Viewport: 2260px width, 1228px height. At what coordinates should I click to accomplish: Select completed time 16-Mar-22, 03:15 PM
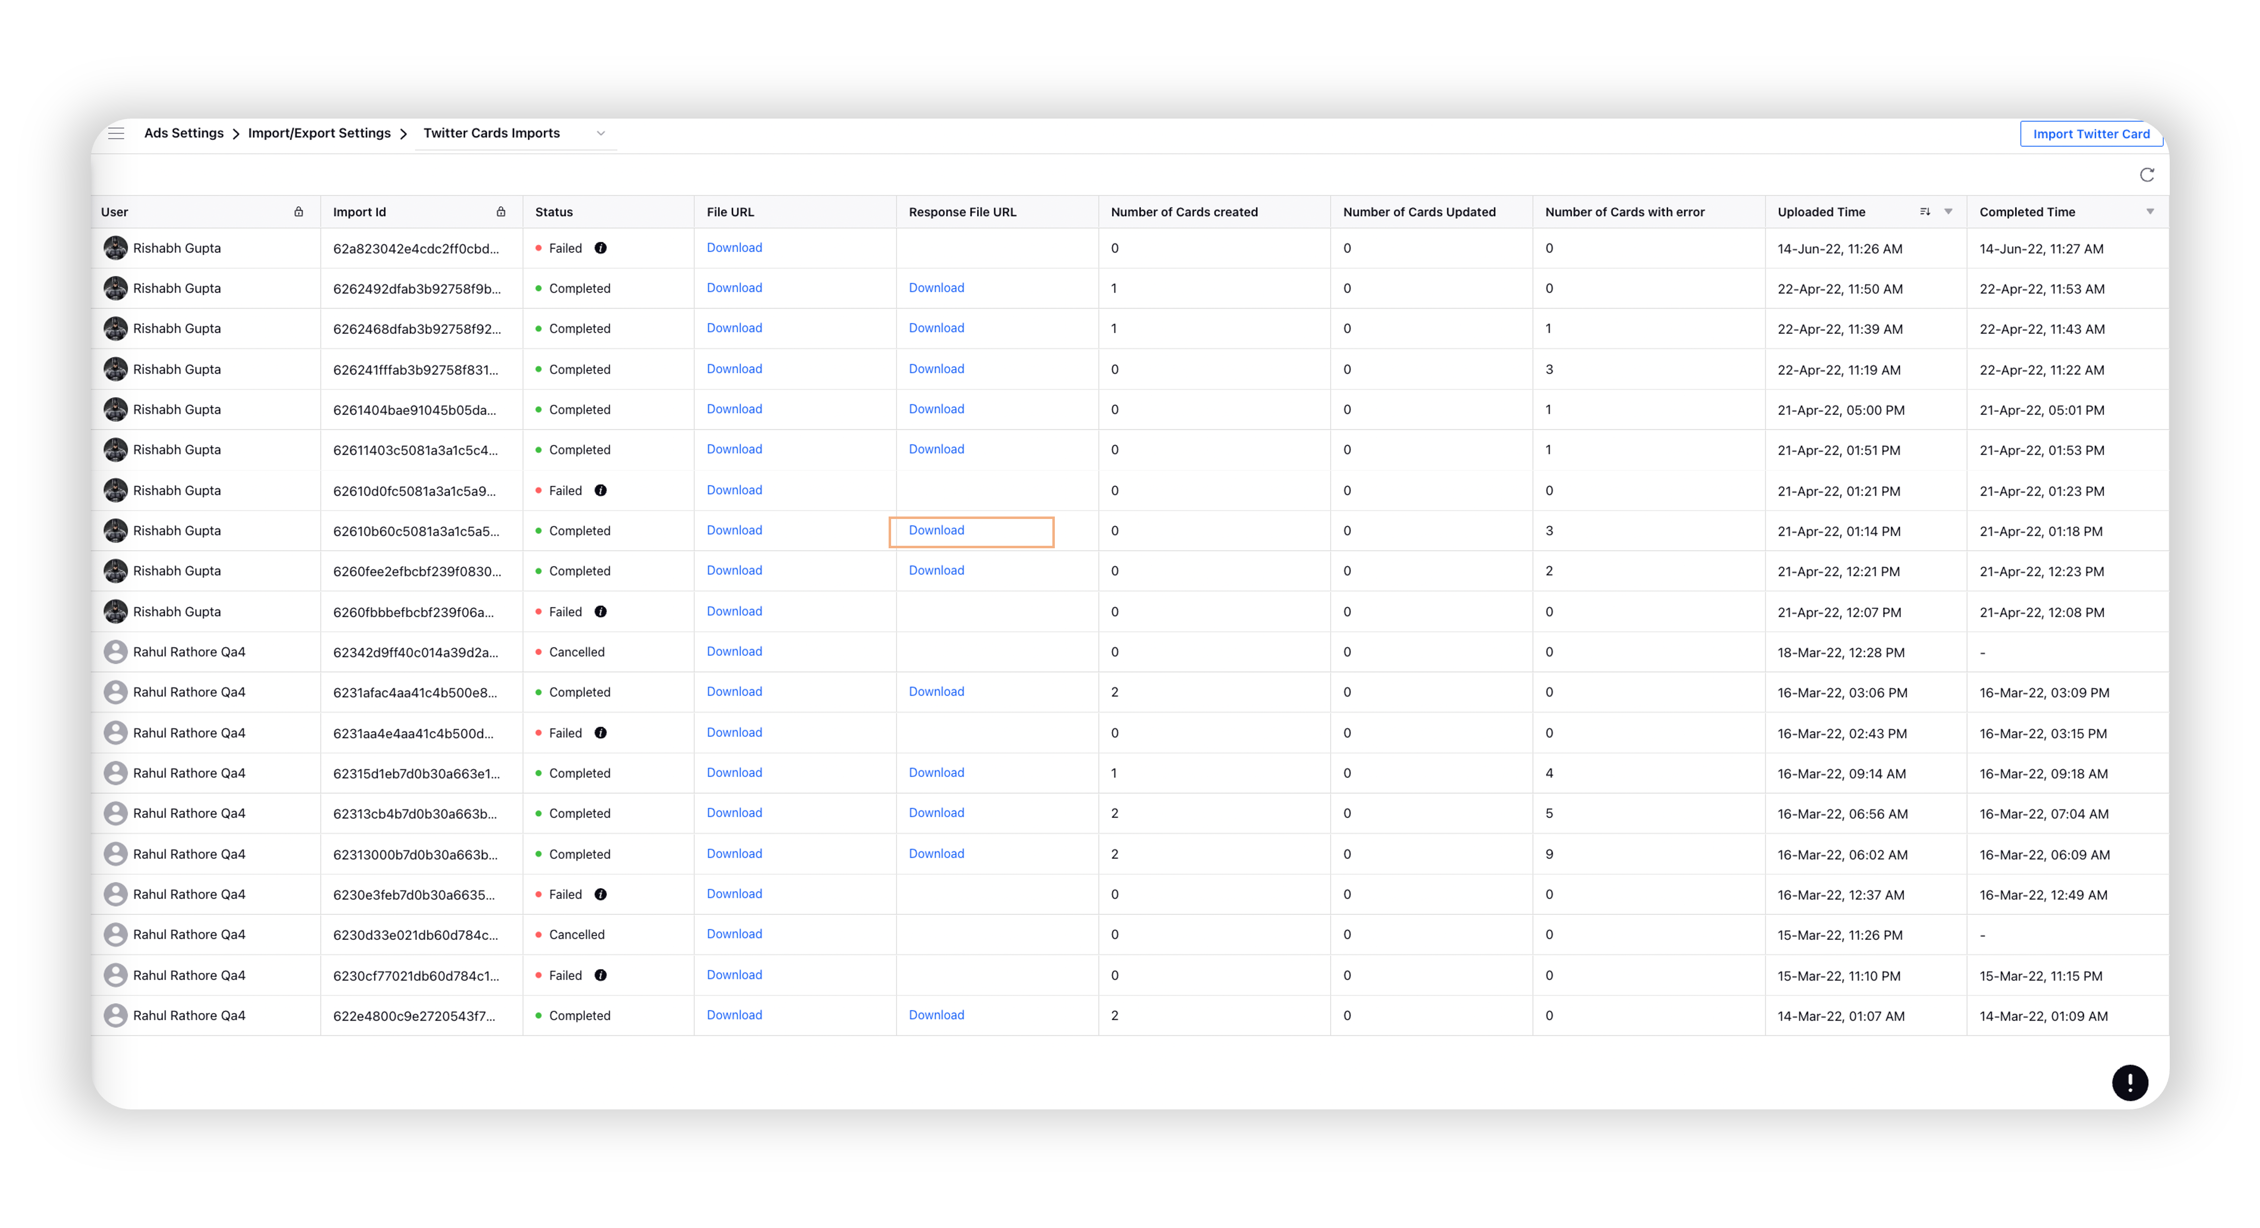click(x=2042, y=733)
